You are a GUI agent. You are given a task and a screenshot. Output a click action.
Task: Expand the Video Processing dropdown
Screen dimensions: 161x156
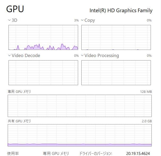pyautogui.click(x=82, y=55)
